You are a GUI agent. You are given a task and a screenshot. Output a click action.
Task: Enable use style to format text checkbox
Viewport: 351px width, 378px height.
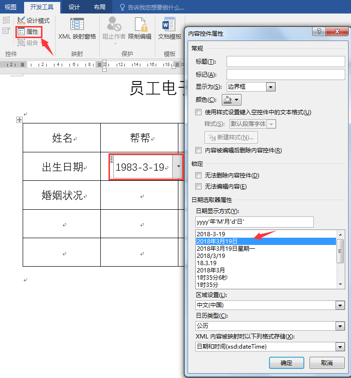coord(199,112)
